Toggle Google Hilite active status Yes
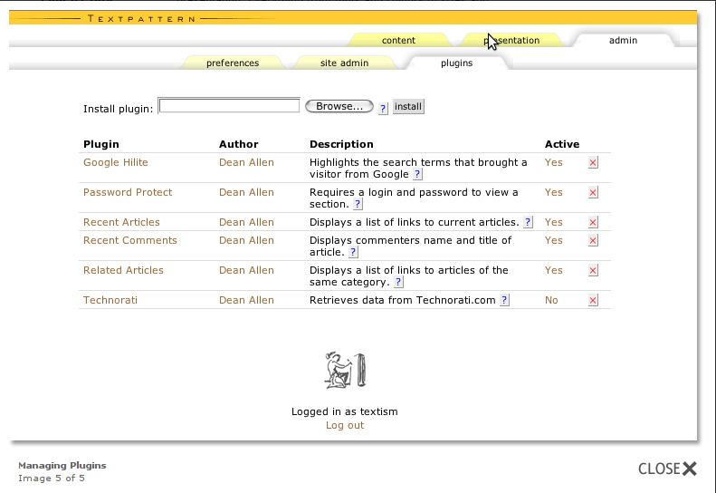The height and width of the screenshot is (493, 716). tap(553, 162)
